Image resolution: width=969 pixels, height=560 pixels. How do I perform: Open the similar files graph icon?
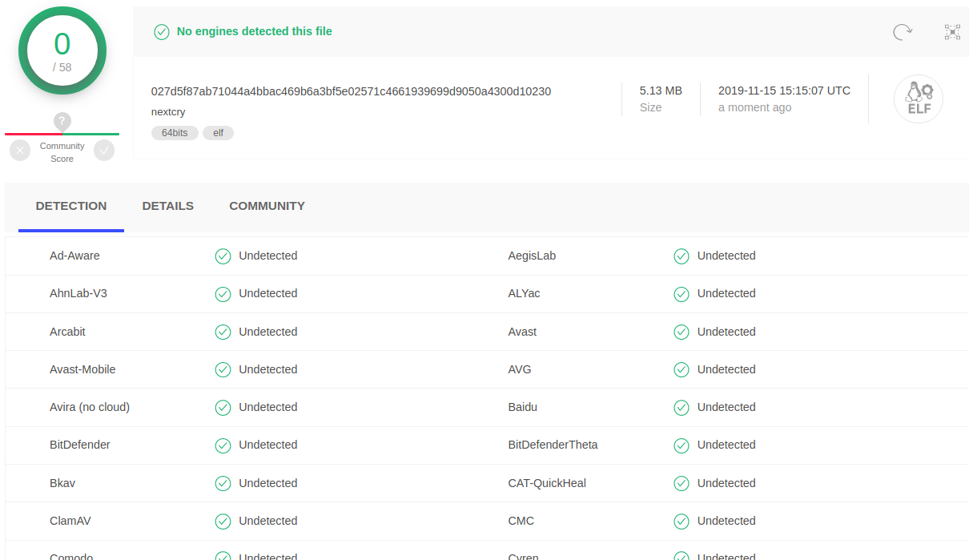(952, 32)
